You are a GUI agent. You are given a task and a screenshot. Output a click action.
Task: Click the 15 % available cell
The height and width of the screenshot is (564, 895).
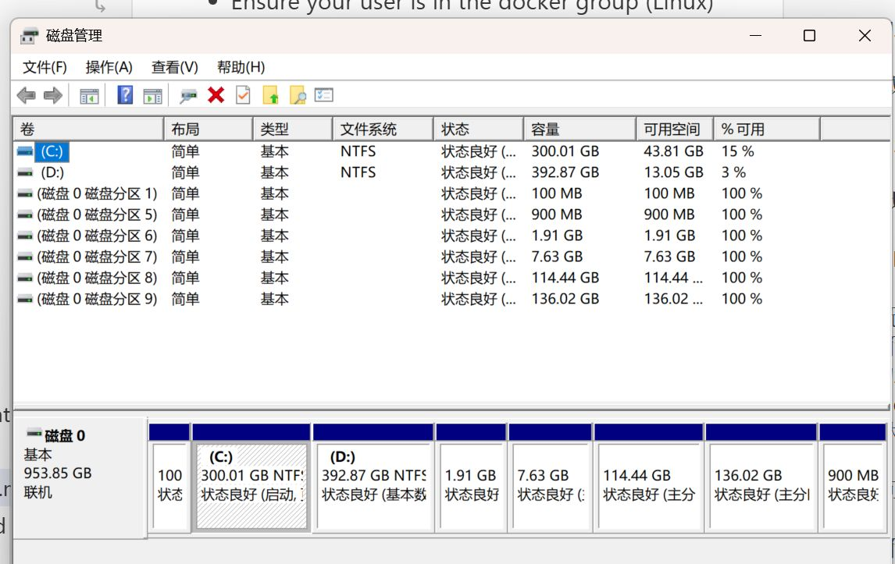click(x=737, y=151)
